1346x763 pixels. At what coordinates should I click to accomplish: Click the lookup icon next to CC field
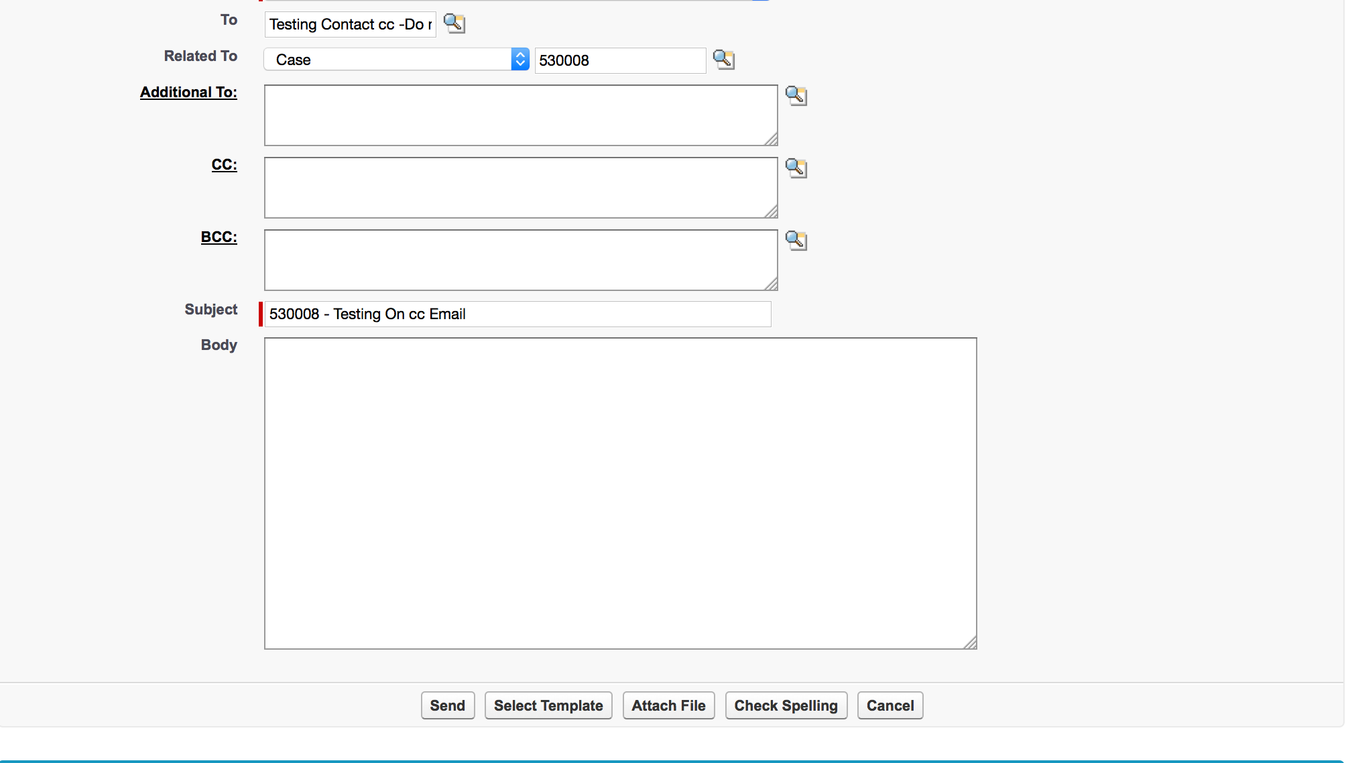pyautogui.click(x=795, y=168)
